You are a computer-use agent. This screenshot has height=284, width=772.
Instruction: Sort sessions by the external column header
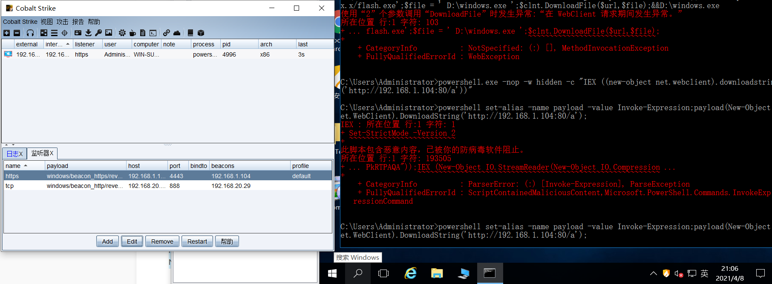point(29,44)
